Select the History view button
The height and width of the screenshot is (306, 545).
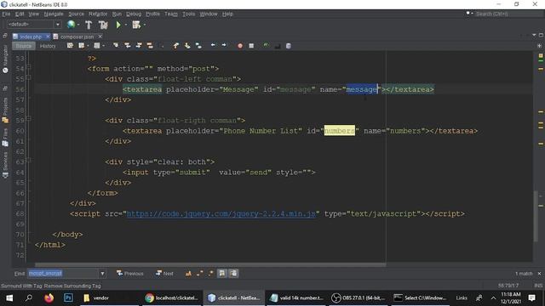point(48,46)
